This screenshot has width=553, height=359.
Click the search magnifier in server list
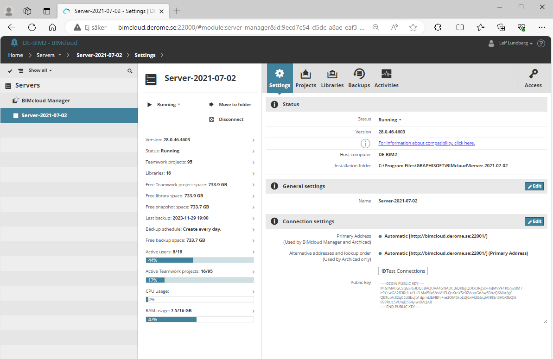pos(130,71)
